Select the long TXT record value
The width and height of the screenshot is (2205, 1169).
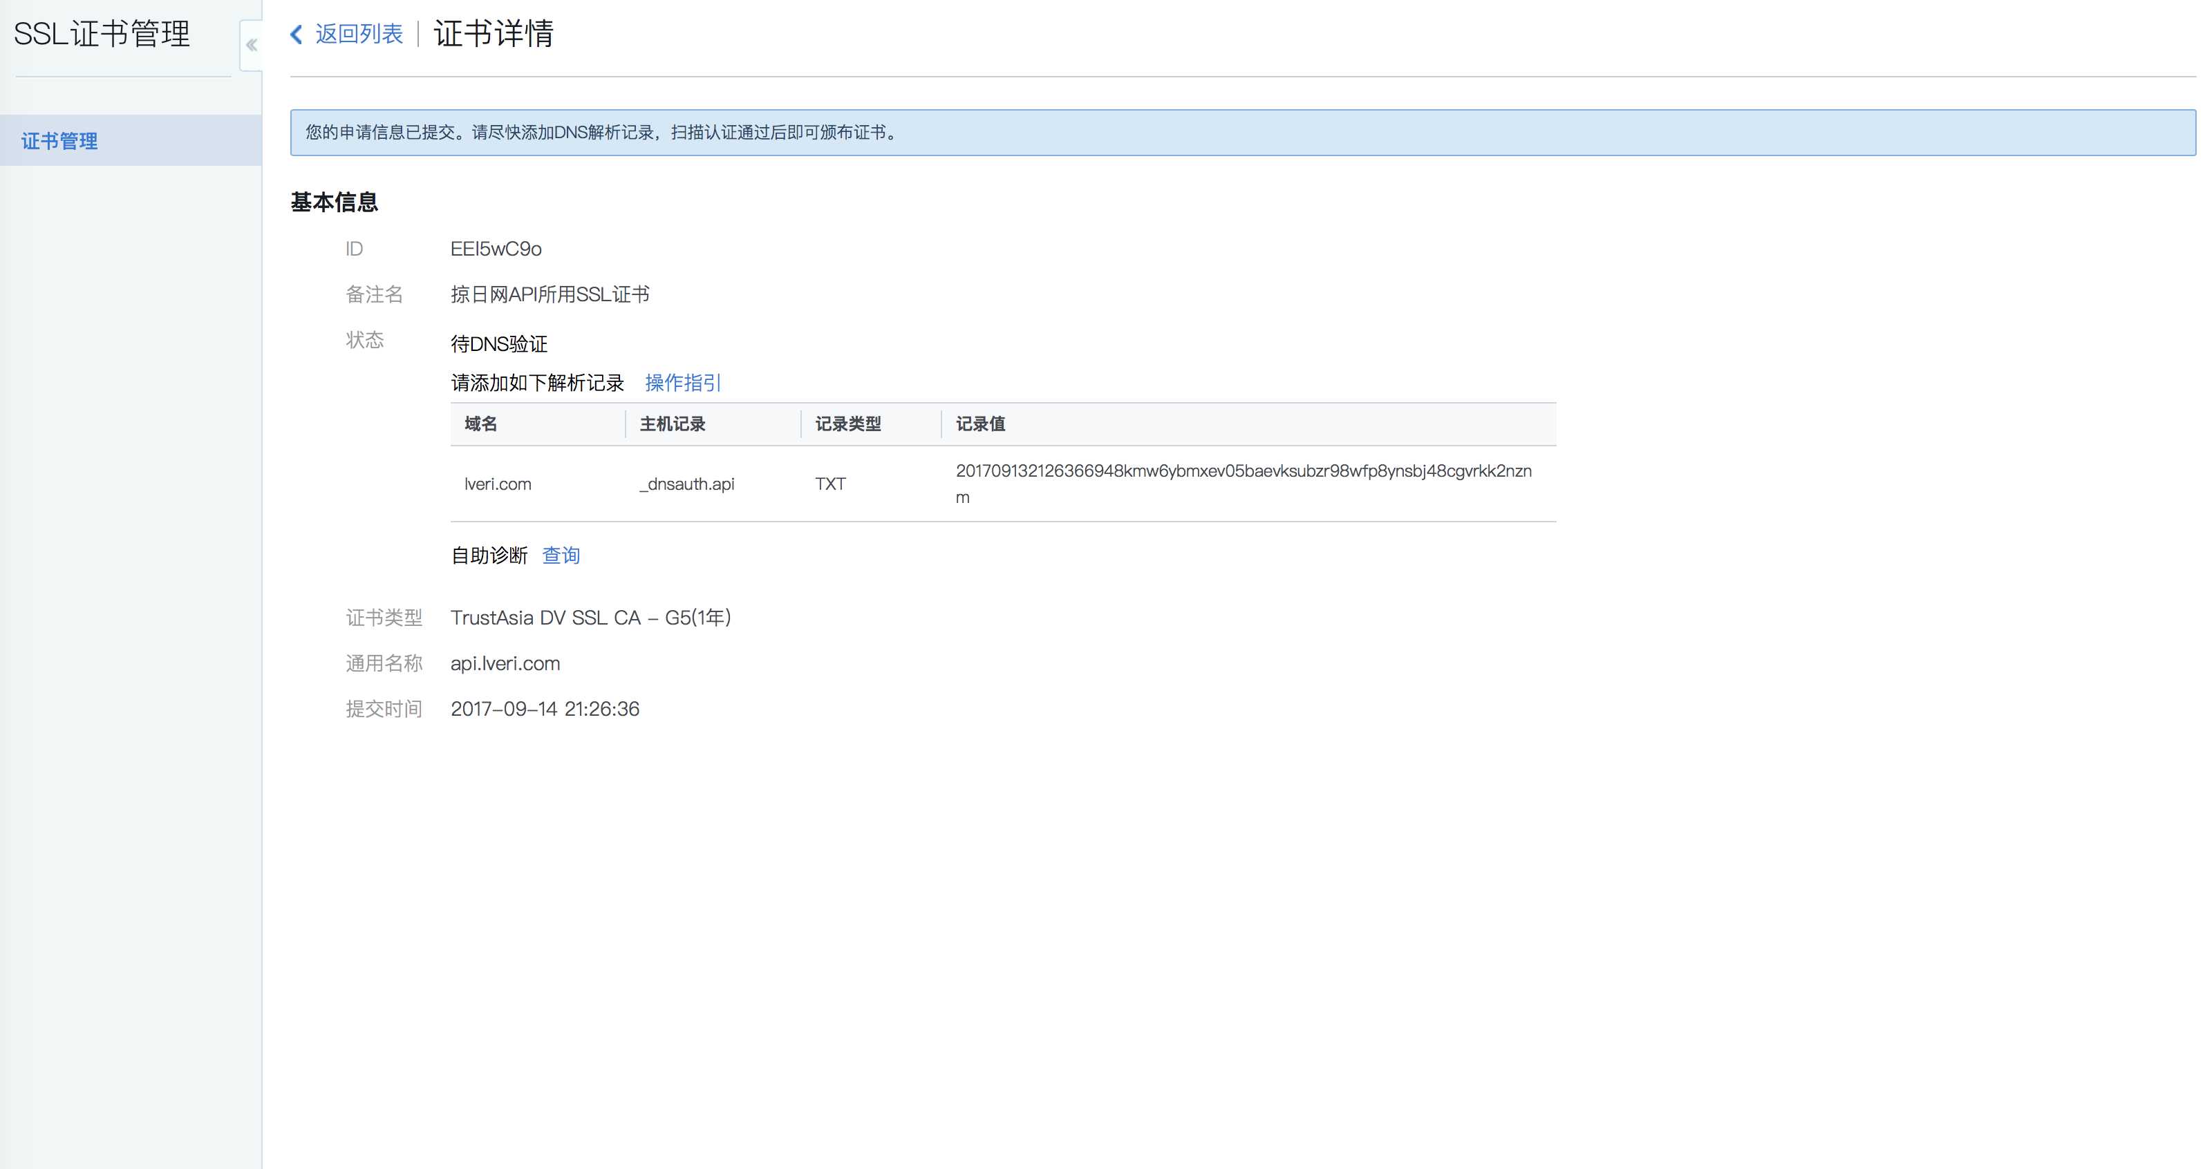tap(1244, 484)
